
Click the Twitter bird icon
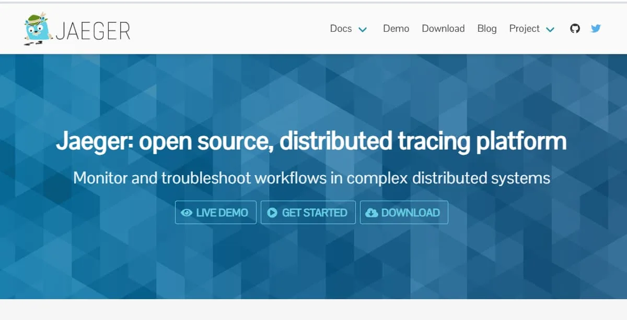[x=595, y=29]
